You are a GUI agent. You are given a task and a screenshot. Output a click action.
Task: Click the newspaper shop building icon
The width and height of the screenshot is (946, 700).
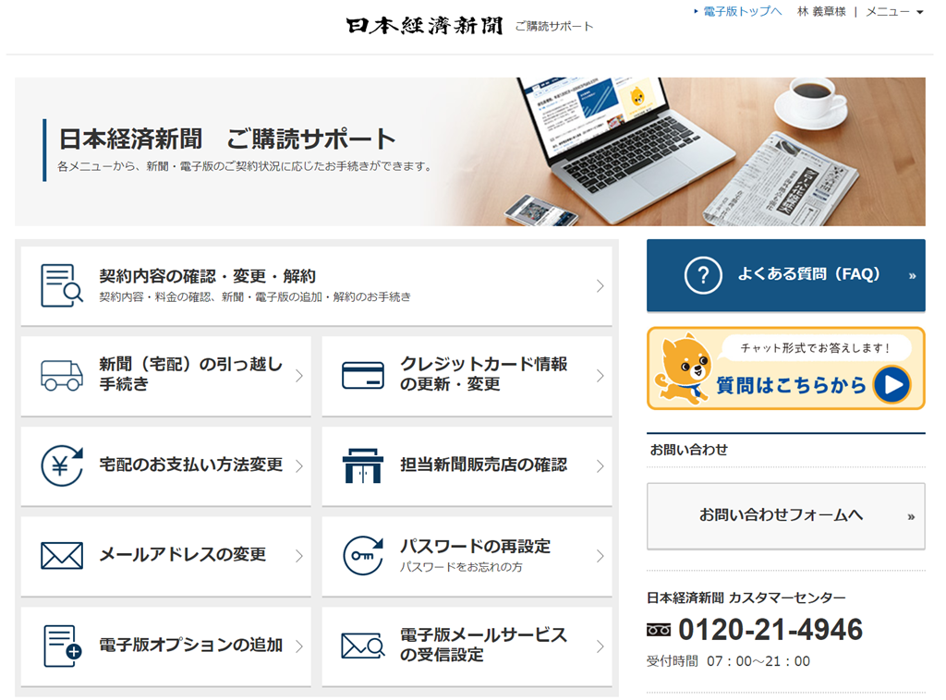click(x=362, y=465)
